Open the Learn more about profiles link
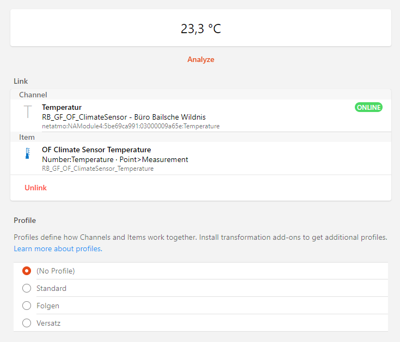The image size is (400, 342). click(58, 248)
